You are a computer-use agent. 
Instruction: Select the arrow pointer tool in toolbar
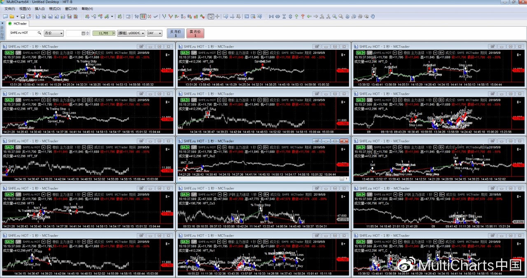[x=211, y=16]
